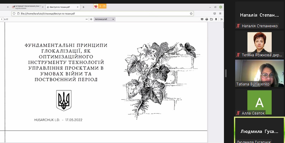The height and width of the screenshot is (143, 285).
Task: Click the PDF page number field
Action: click(x=2, y=19)
